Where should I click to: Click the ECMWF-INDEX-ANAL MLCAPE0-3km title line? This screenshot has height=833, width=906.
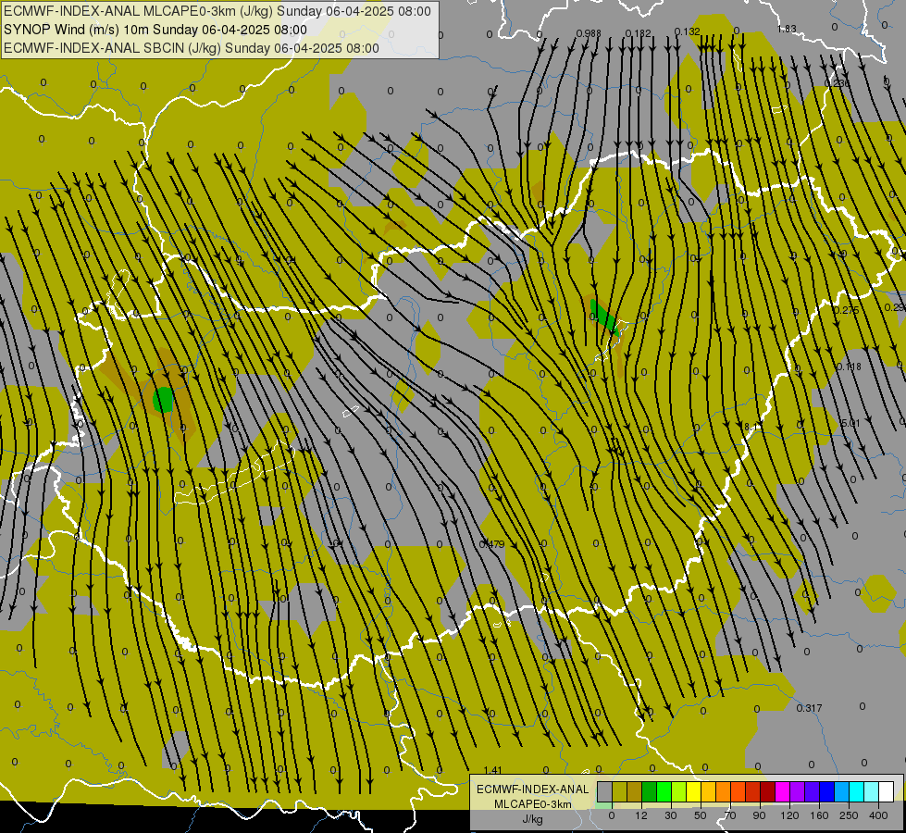217,11
